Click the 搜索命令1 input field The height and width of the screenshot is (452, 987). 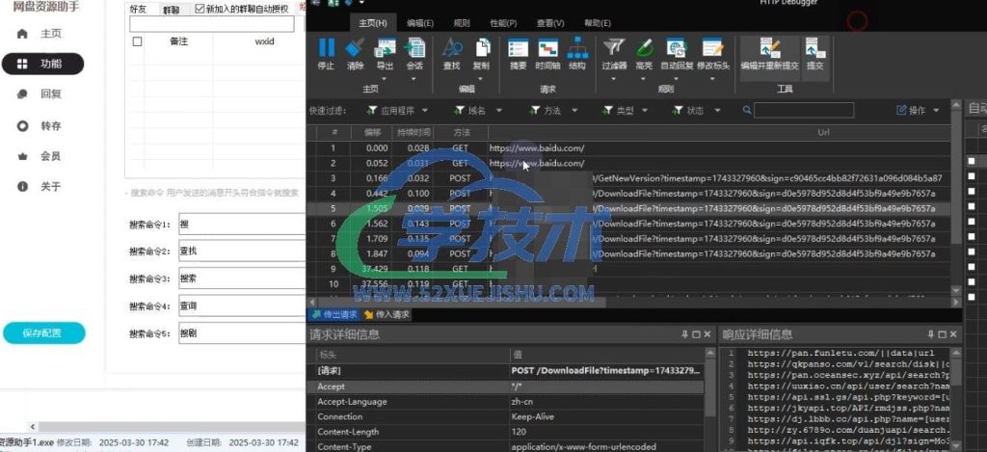point(238,225)
